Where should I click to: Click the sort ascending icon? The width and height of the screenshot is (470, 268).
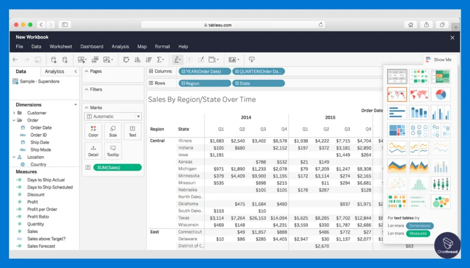[x=137, y=60]
